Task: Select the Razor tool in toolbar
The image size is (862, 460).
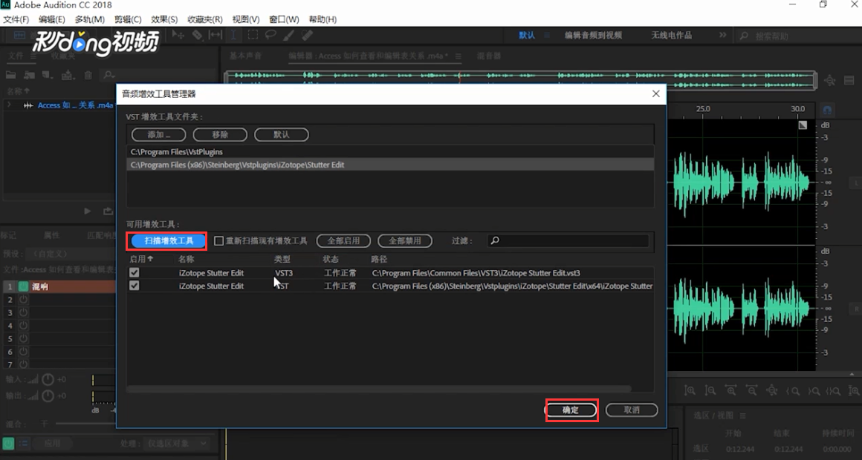Action: tap(197, 35)
